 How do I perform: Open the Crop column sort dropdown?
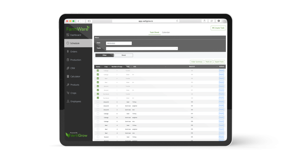(x=109, y=67)
